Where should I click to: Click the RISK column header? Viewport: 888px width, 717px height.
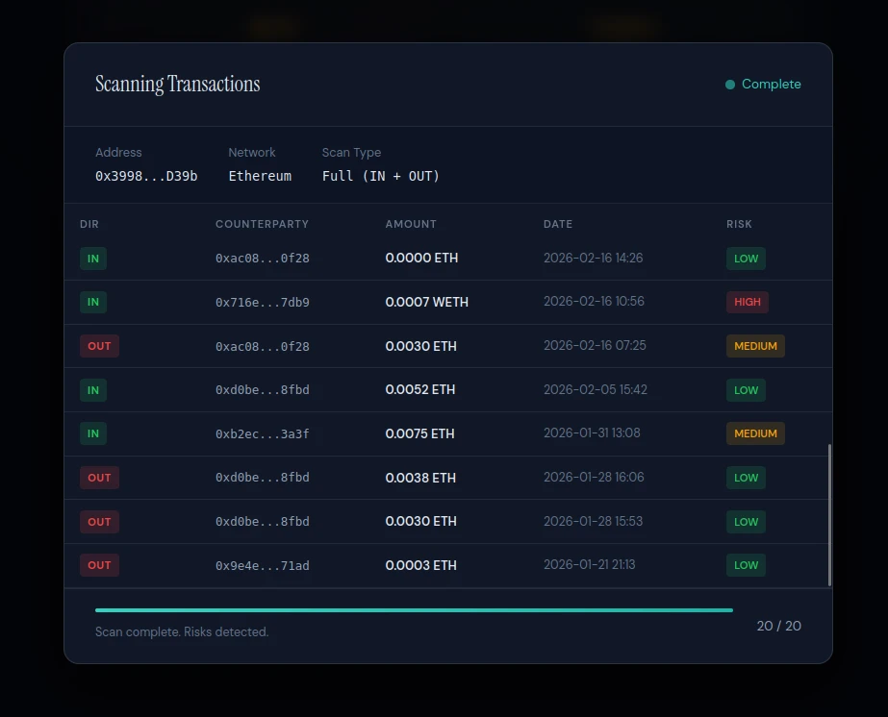(739, 224)
